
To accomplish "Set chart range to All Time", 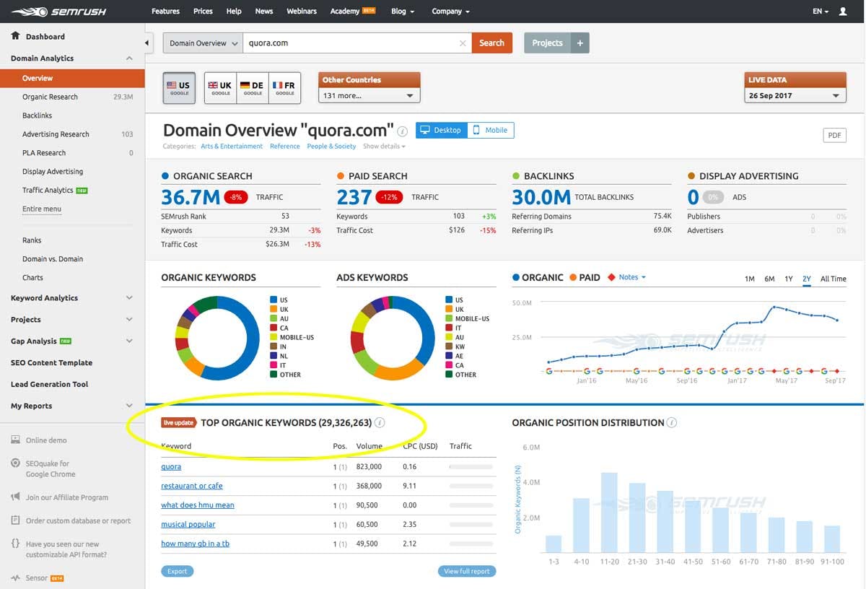I will click(x=834, y=279).
